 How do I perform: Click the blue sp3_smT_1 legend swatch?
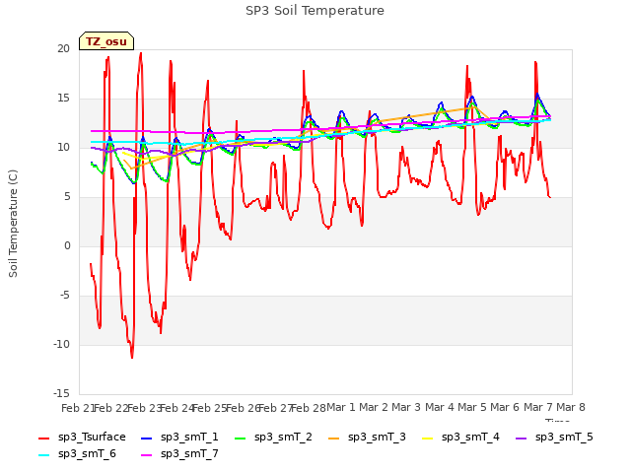click(147, 438)
